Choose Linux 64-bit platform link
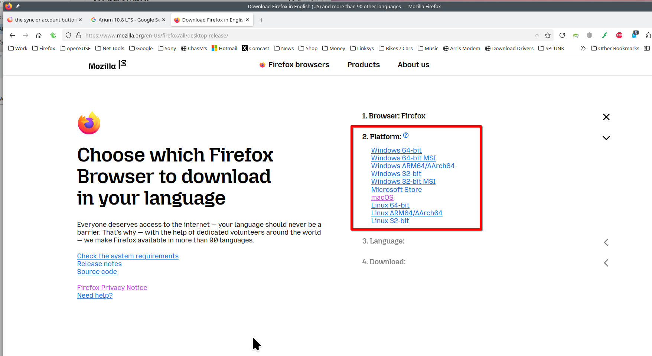 tap(390, 205)
